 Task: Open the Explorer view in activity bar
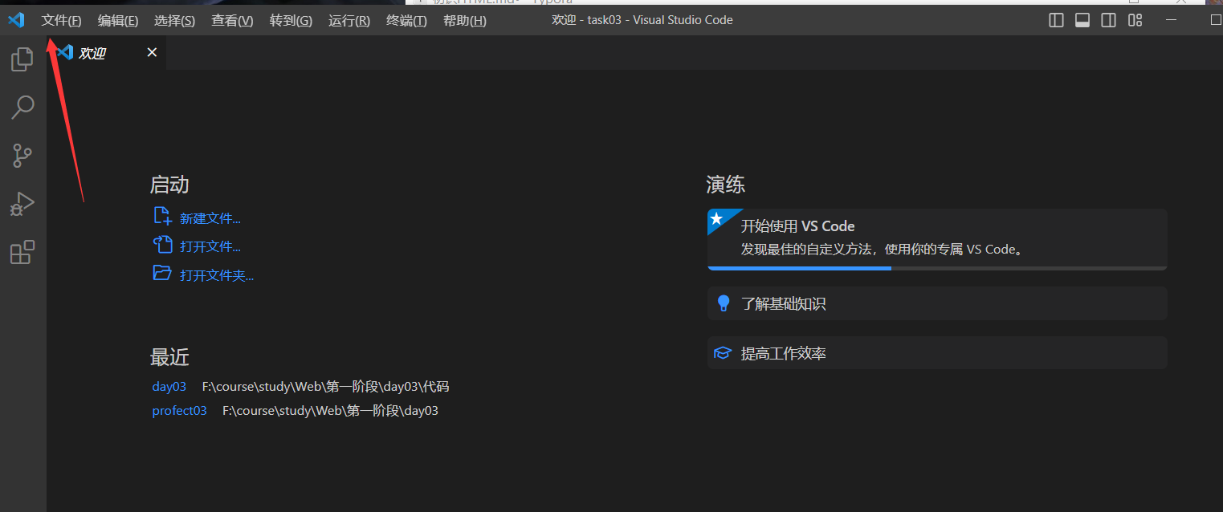point(22,59)
